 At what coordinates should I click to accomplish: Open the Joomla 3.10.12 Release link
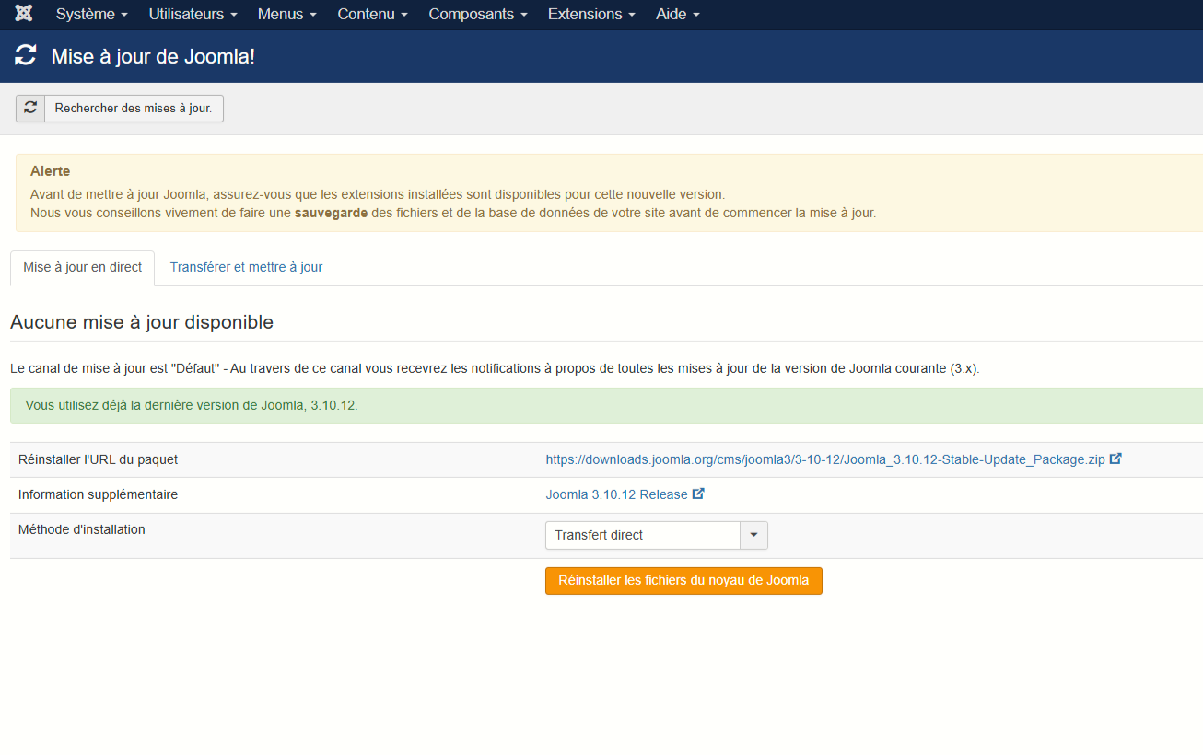616,494
